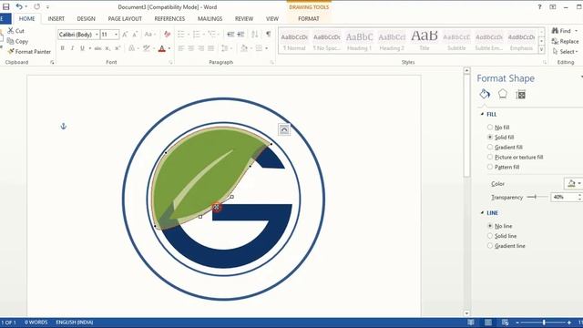Select Pattern fill option
The height and width of the screenshot is (328, 583).
click(x=503, y=167)
